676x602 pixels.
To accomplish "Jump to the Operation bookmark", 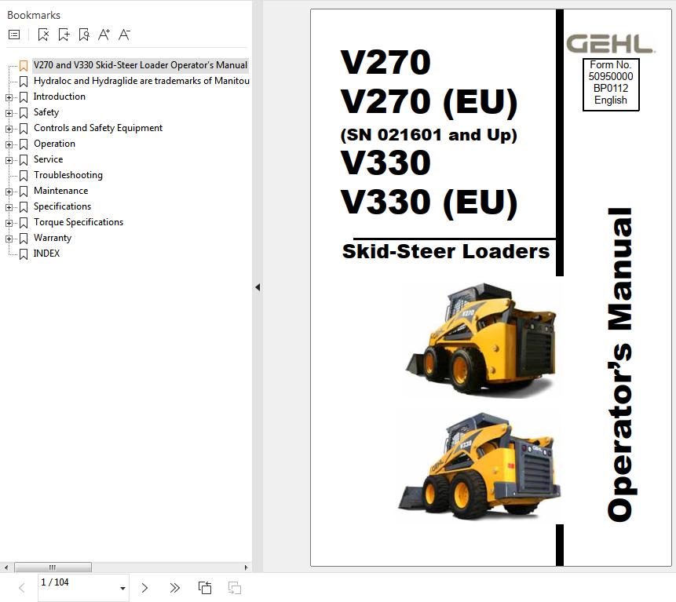I will tap(54, 144).
